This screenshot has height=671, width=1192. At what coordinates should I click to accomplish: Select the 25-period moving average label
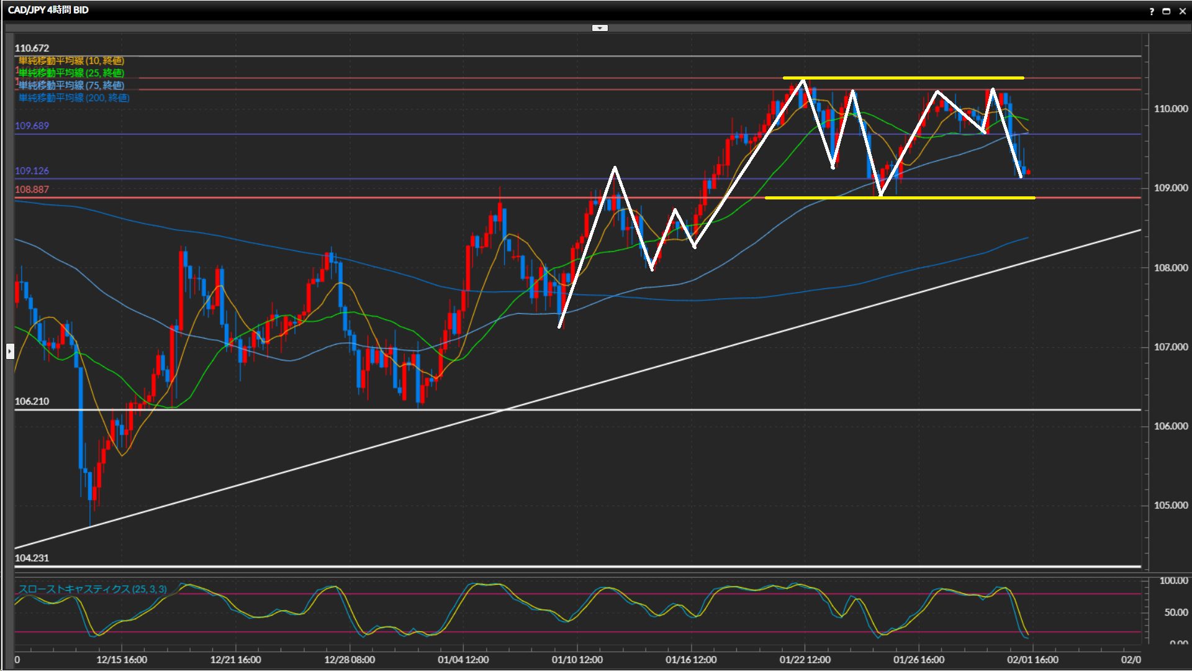71,73
